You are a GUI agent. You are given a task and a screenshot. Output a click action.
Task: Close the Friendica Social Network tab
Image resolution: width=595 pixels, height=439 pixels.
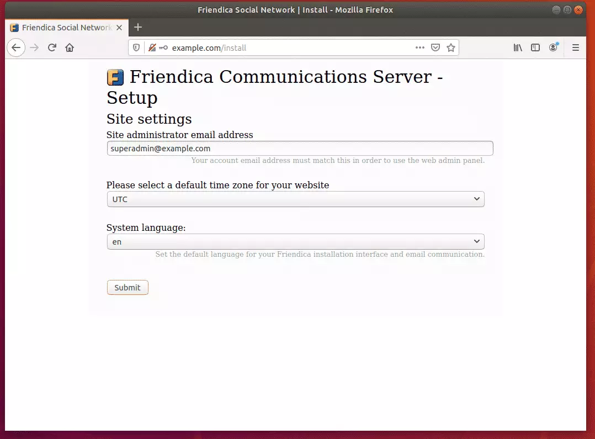(119, 28)
